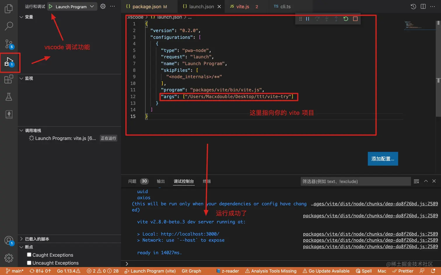This screenshot has width=441, height=275.
Task: Click Prettier status bar item
Action: [x=403, y=271]
